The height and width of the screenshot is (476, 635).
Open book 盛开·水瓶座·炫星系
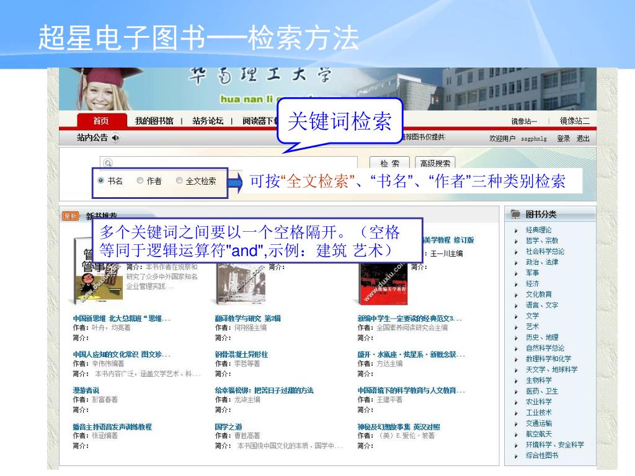[x=411, y=355]
